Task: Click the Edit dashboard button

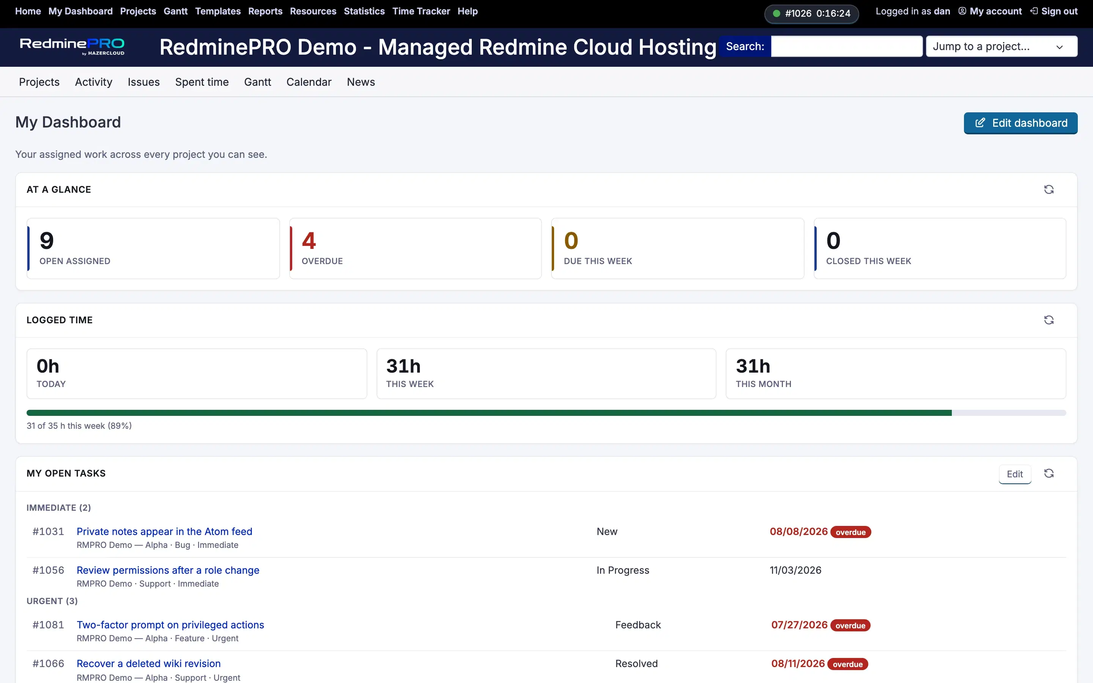Action: [x=1020, y=123]
